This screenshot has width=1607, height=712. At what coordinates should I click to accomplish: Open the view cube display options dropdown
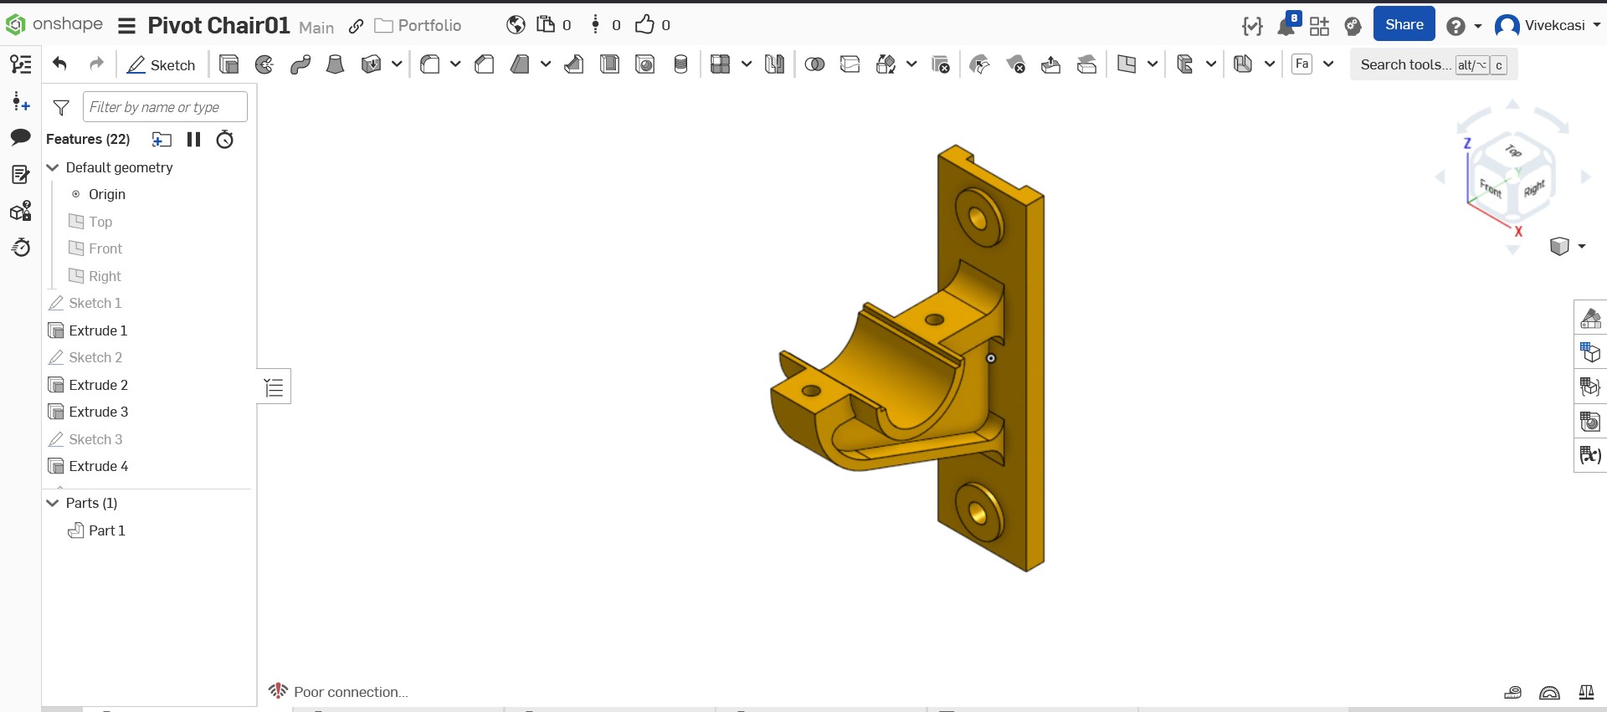pos(1582,246)
